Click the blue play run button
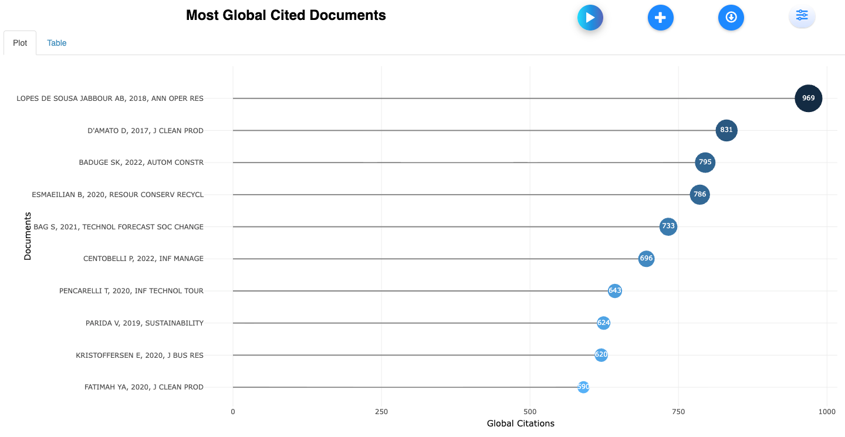The width and height of the screenshot is (845, 437). [x=590, y=18]
